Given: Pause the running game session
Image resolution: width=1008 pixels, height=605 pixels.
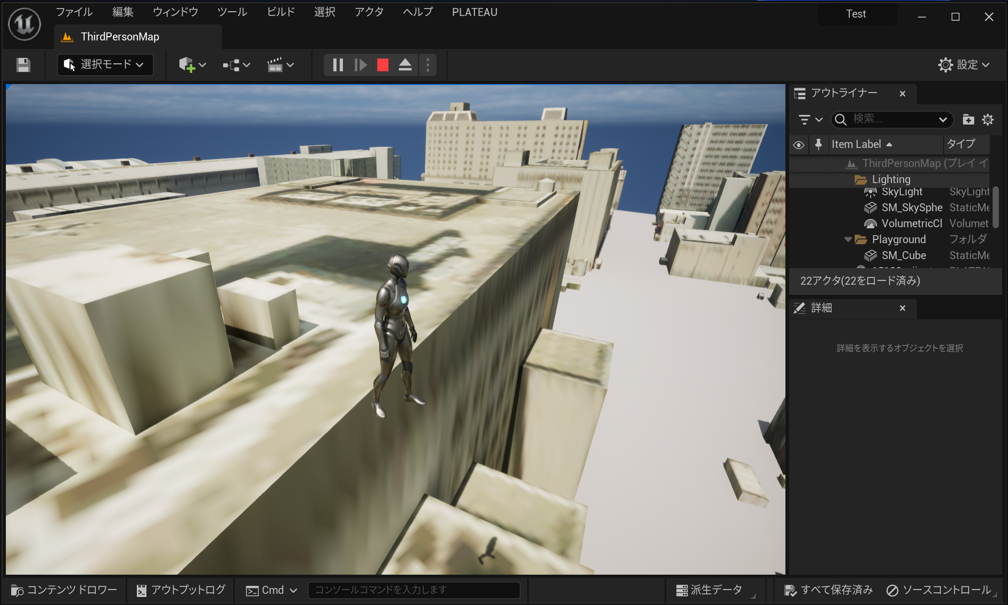Looking at the screenshot, I should pyautogui.click(x=338, y=64).
